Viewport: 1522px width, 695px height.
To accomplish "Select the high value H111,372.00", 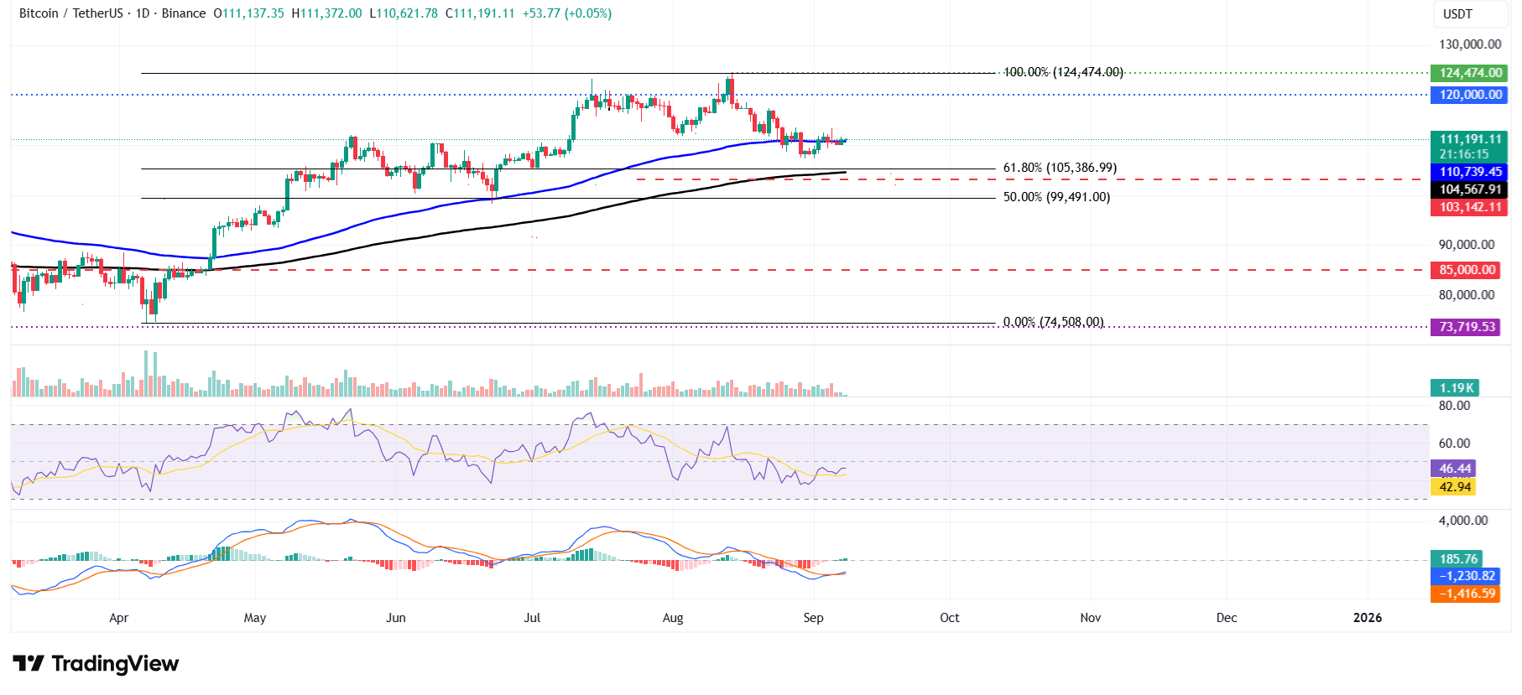I will [326, 13].
